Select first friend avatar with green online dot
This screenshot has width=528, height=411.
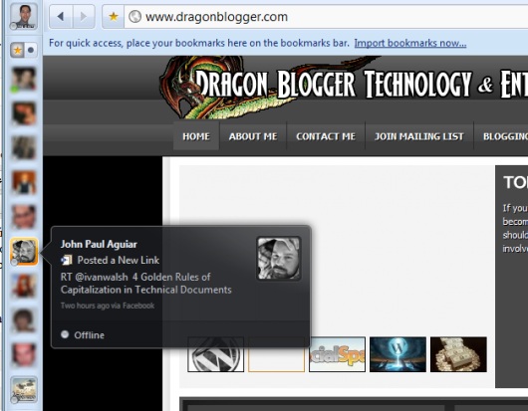24,79
